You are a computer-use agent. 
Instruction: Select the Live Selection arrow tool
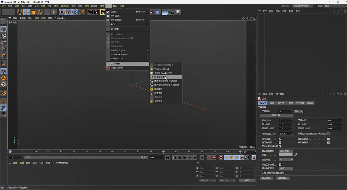pos(20,12)
